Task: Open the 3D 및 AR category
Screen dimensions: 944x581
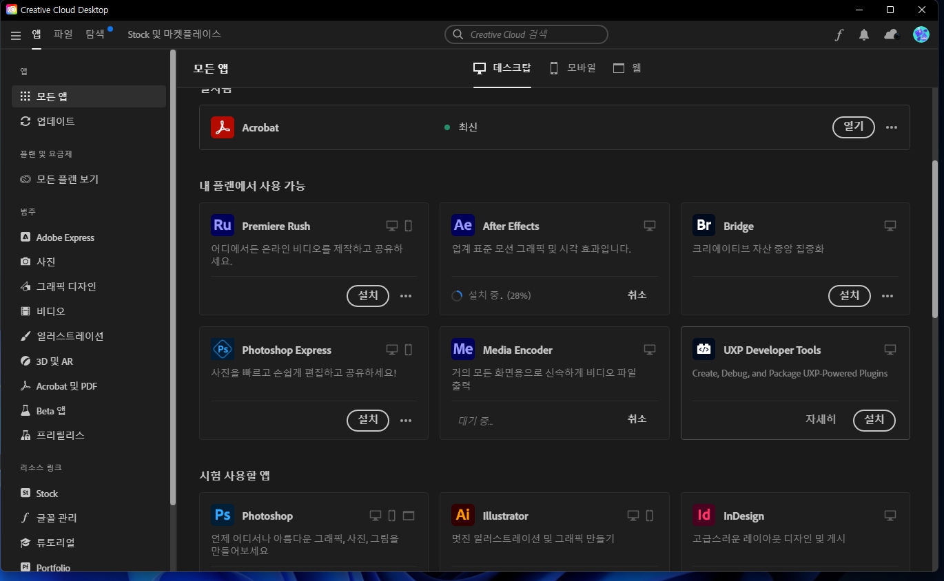Action: pos(89,361)
